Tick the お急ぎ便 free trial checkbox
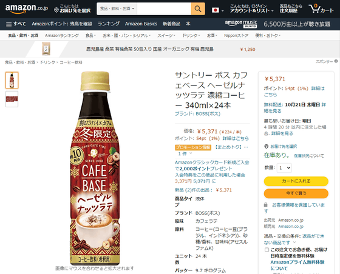The width and height of the screenshot is (340, 274). 267,250
